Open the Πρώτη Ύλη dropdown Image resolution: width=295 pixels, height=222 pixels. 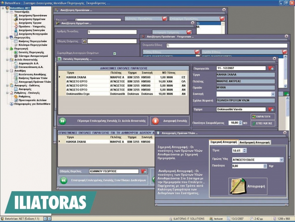[281, 160]
